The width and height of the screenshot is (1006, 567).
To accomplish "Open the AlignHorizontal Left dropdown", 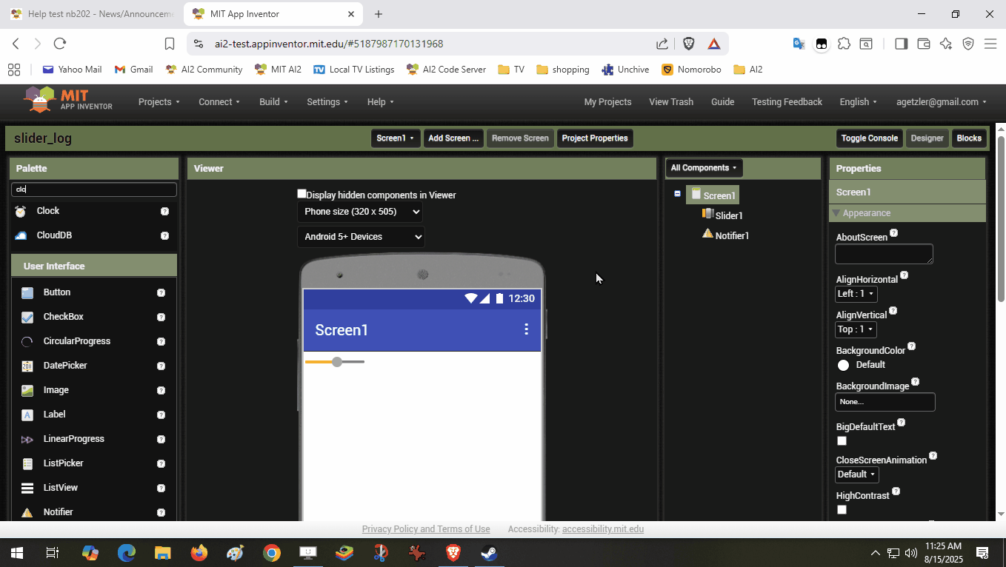I will (856, 294).
